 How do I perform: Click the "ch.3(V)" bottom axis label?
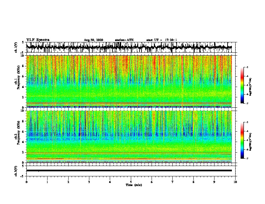click(16, 171)
